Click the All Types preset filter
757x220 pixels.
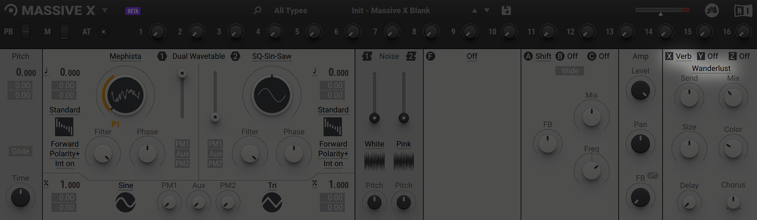[x=290, y=11]
